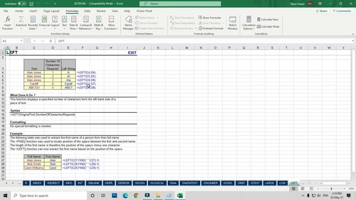Open Task View on taskbar
This screenshot has height=200, width=356.
(103, 196)
